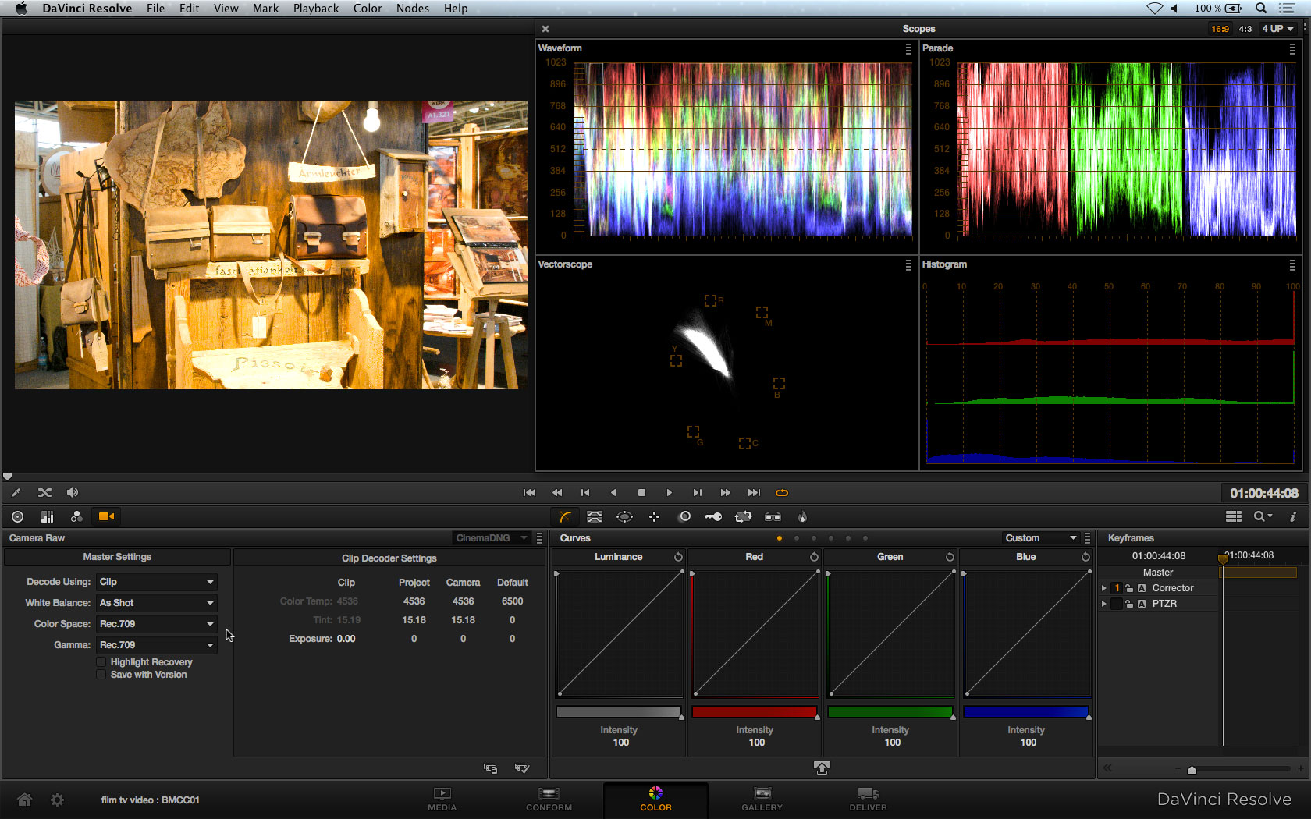Expand the Corrector keyframe track
The image size is (1311, 819).
point(1103,588)
